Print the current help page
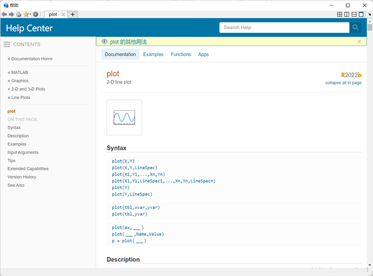The image size is (373, 276). [19, 14]
